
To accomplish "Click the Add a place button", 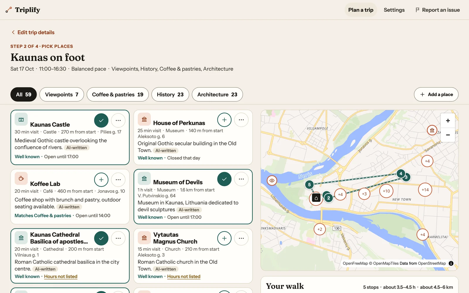I will (436, 94).
